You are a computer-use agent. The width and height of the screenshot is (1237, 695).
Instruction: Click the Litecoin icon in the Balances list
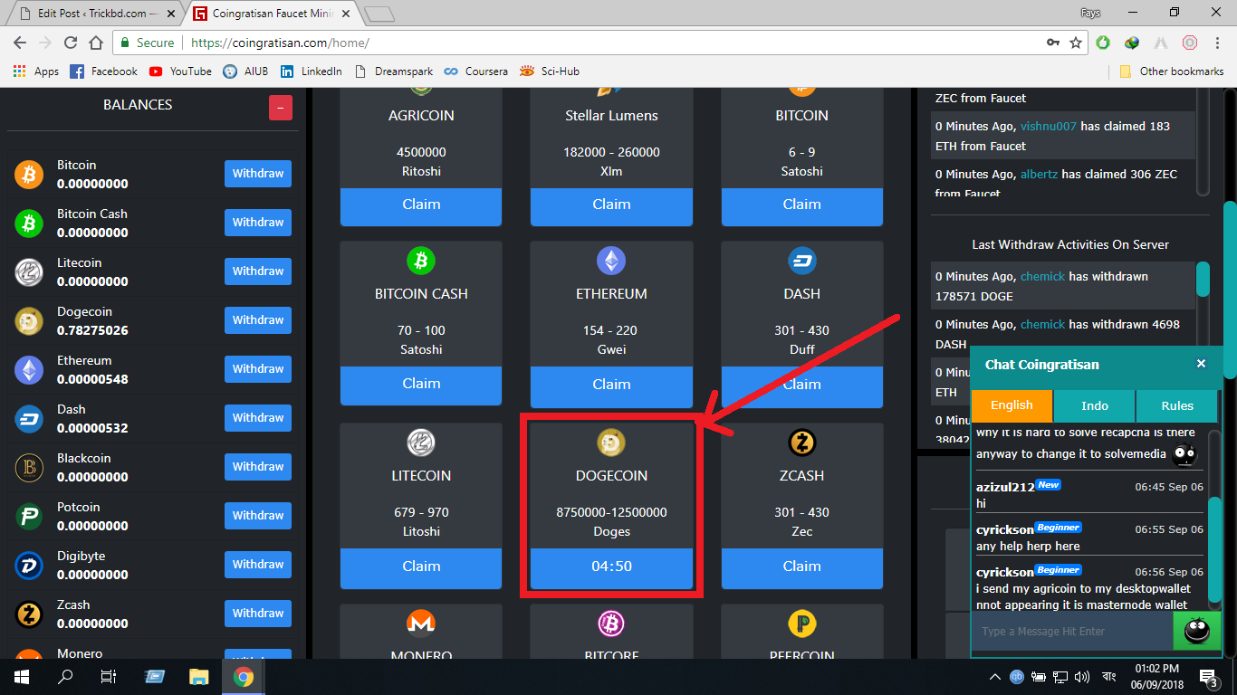(x=29, y=271)
